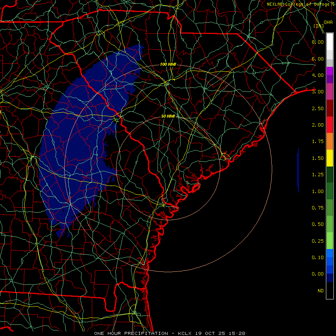Click the 50 NMI range ring label
The width and height of the screenshot is (336, 336).
point(168,116)
